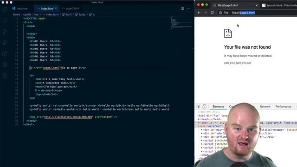Select the DevTools inspect element tool

198,107
